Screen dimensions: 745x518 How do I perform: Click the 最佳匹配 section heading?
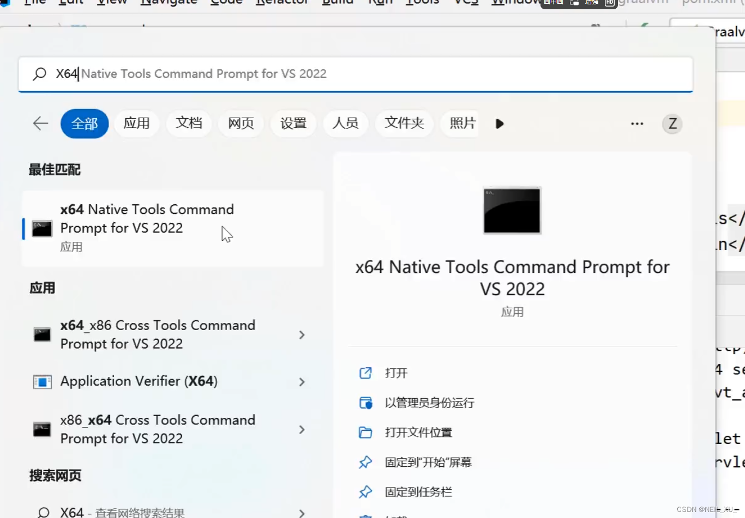[55, 170]
